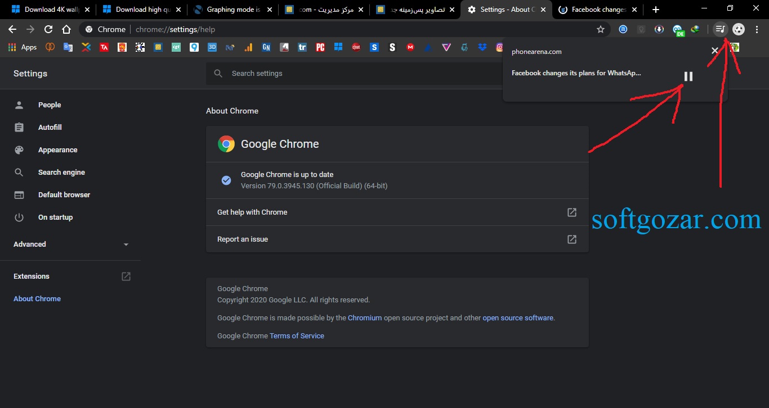This screenshot has width=769, height=408.
Task: Click the Chrome version number text
Action: tap(314, 185)
